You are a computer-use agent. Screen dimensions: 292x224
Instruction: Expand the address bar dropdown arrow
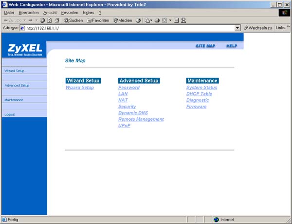point(237,28)
